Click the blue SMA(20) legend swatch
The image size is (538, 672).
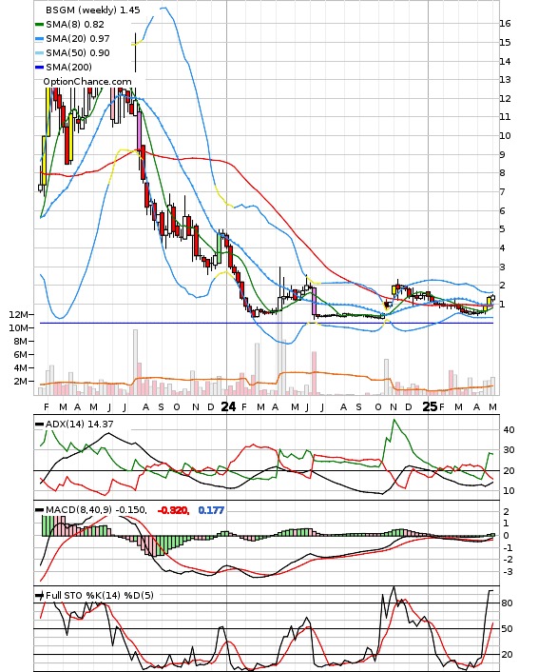pos(39,39)
